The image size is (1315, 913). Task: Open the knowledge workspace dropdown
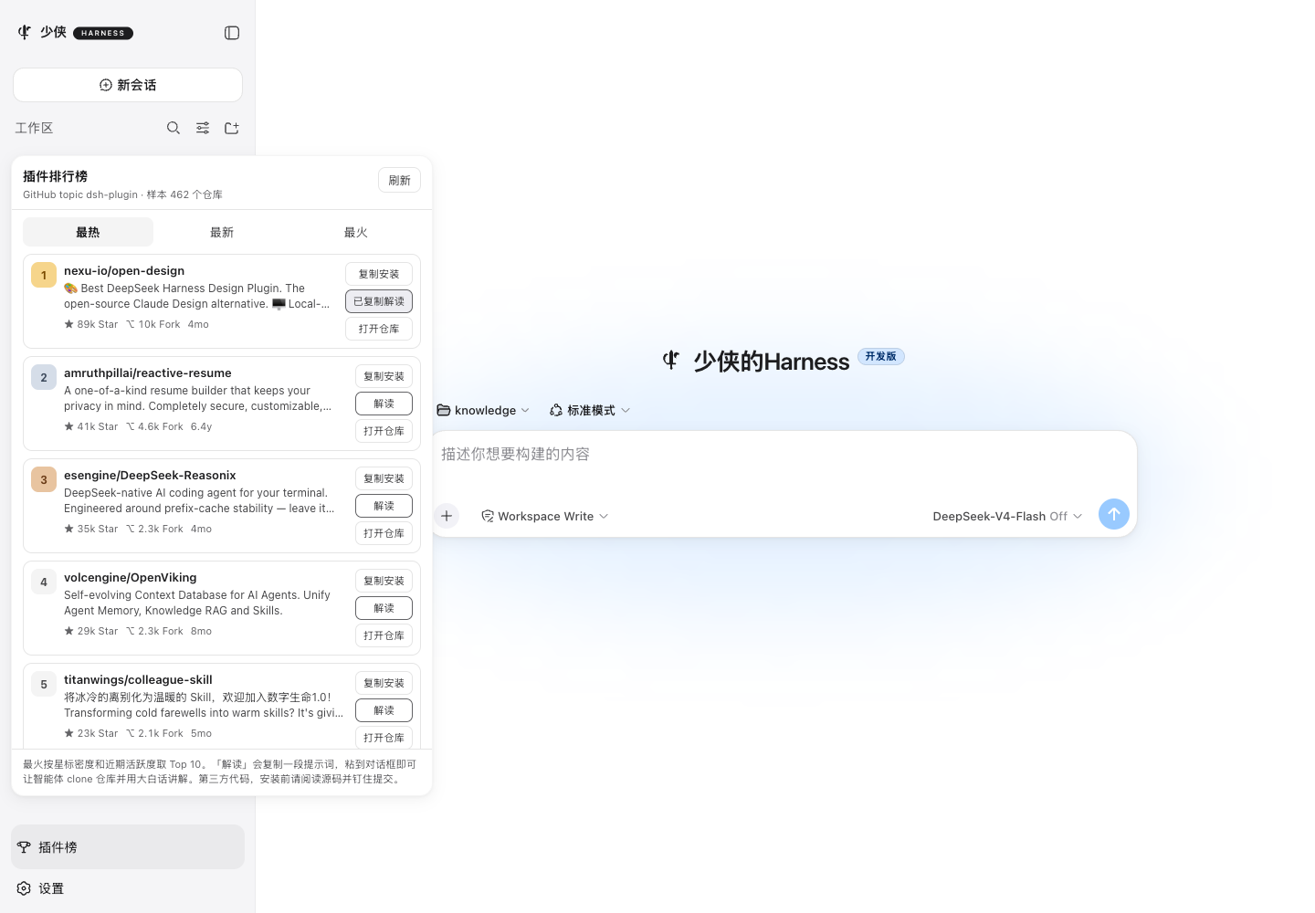(483, 411)
